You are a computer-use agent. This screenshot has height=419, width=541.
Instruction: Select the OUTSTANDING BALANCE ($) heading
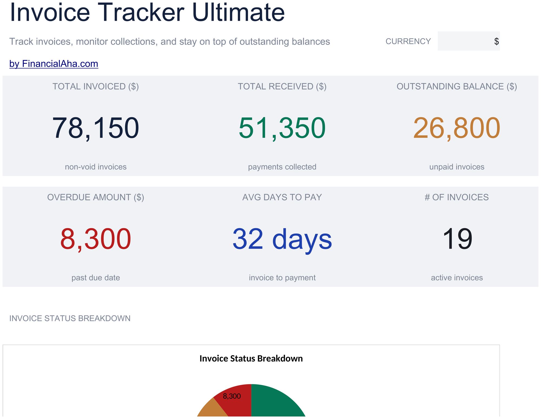[457, 87]
